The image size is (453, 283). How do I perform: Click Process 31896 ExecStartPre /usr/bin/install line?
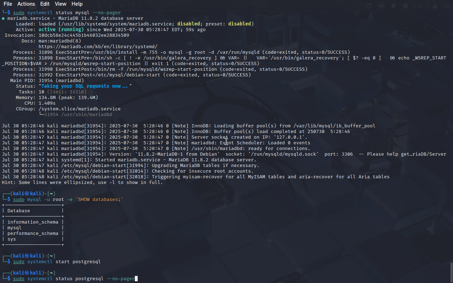coord(182,52)
